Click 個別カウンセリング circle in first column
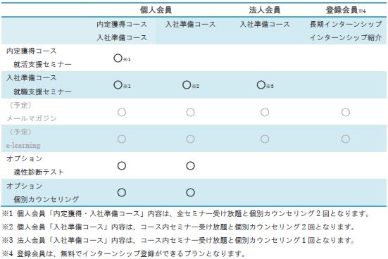Screen dimensions: 388x259 [122, 192]
